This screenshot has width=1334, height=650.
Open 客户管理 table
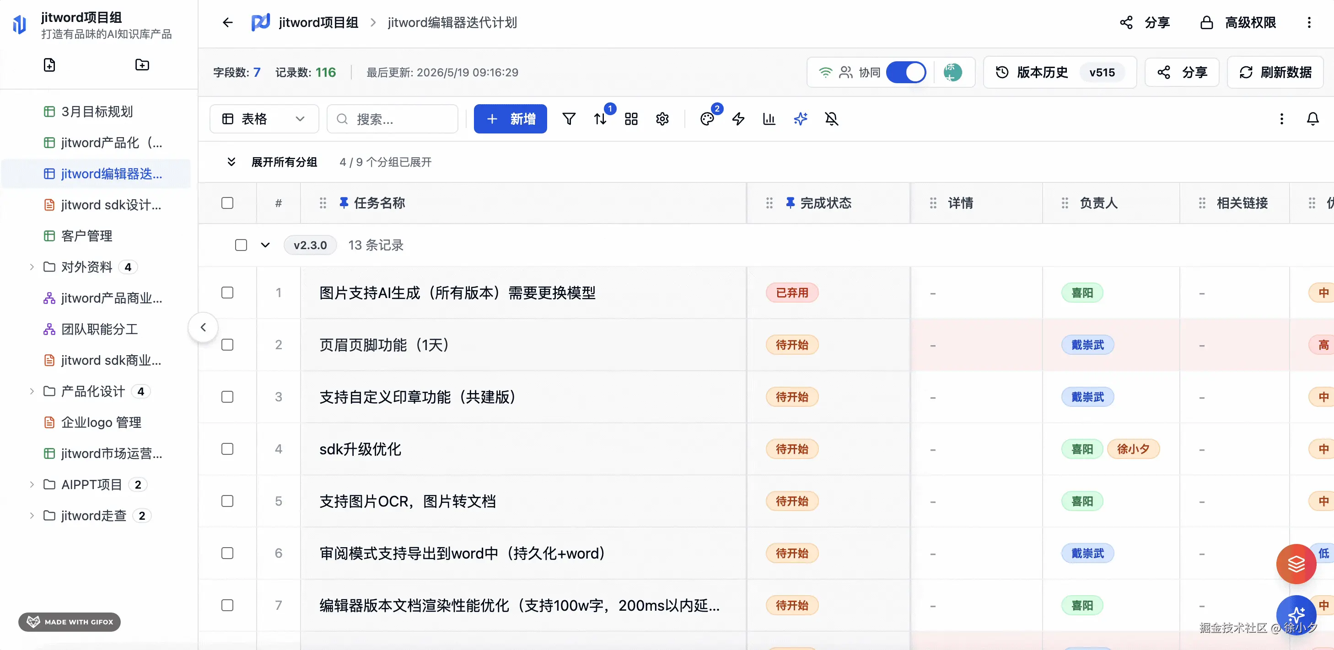click(97, 236)
